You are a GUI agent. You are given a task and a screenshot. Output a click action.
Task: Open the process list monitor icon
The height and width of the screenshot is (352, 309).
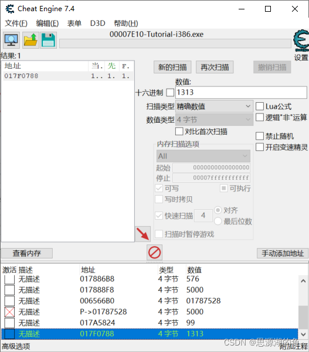click(x=11, y=40)
